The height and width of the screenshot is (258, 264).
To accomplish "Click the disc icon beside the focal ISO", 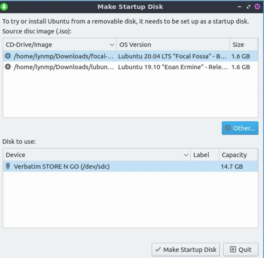I will (8, 56).
